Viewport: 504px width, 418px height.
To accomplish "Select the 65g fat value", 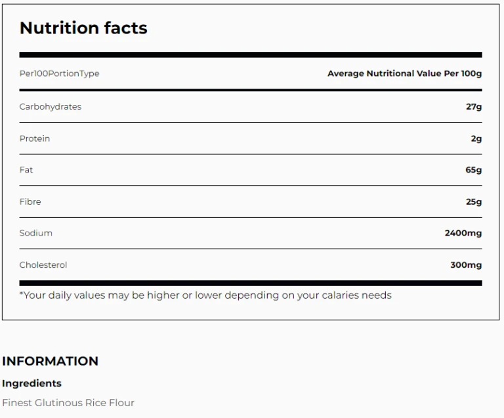I will click(x=473, y=170).
